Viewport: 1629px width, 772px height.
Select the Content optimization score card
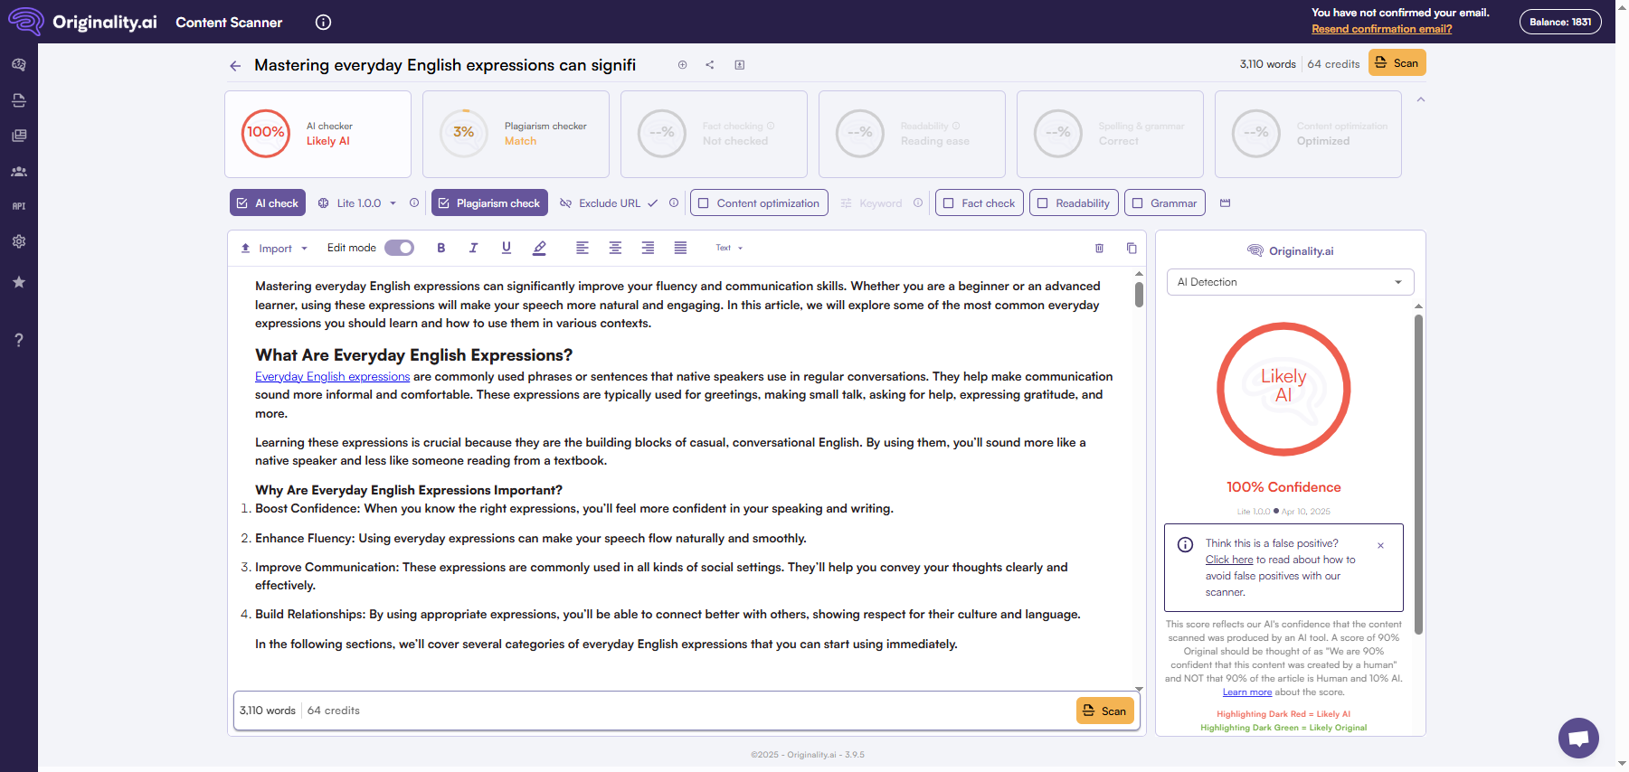pos(1308,134)
